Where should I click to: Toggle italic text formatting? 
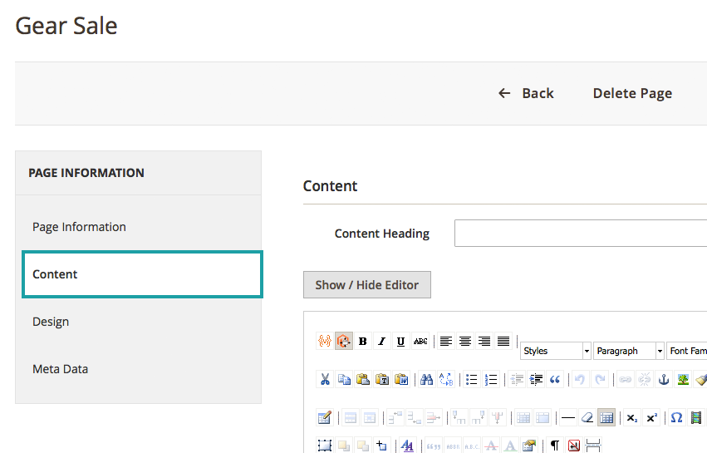click(382, 341)
